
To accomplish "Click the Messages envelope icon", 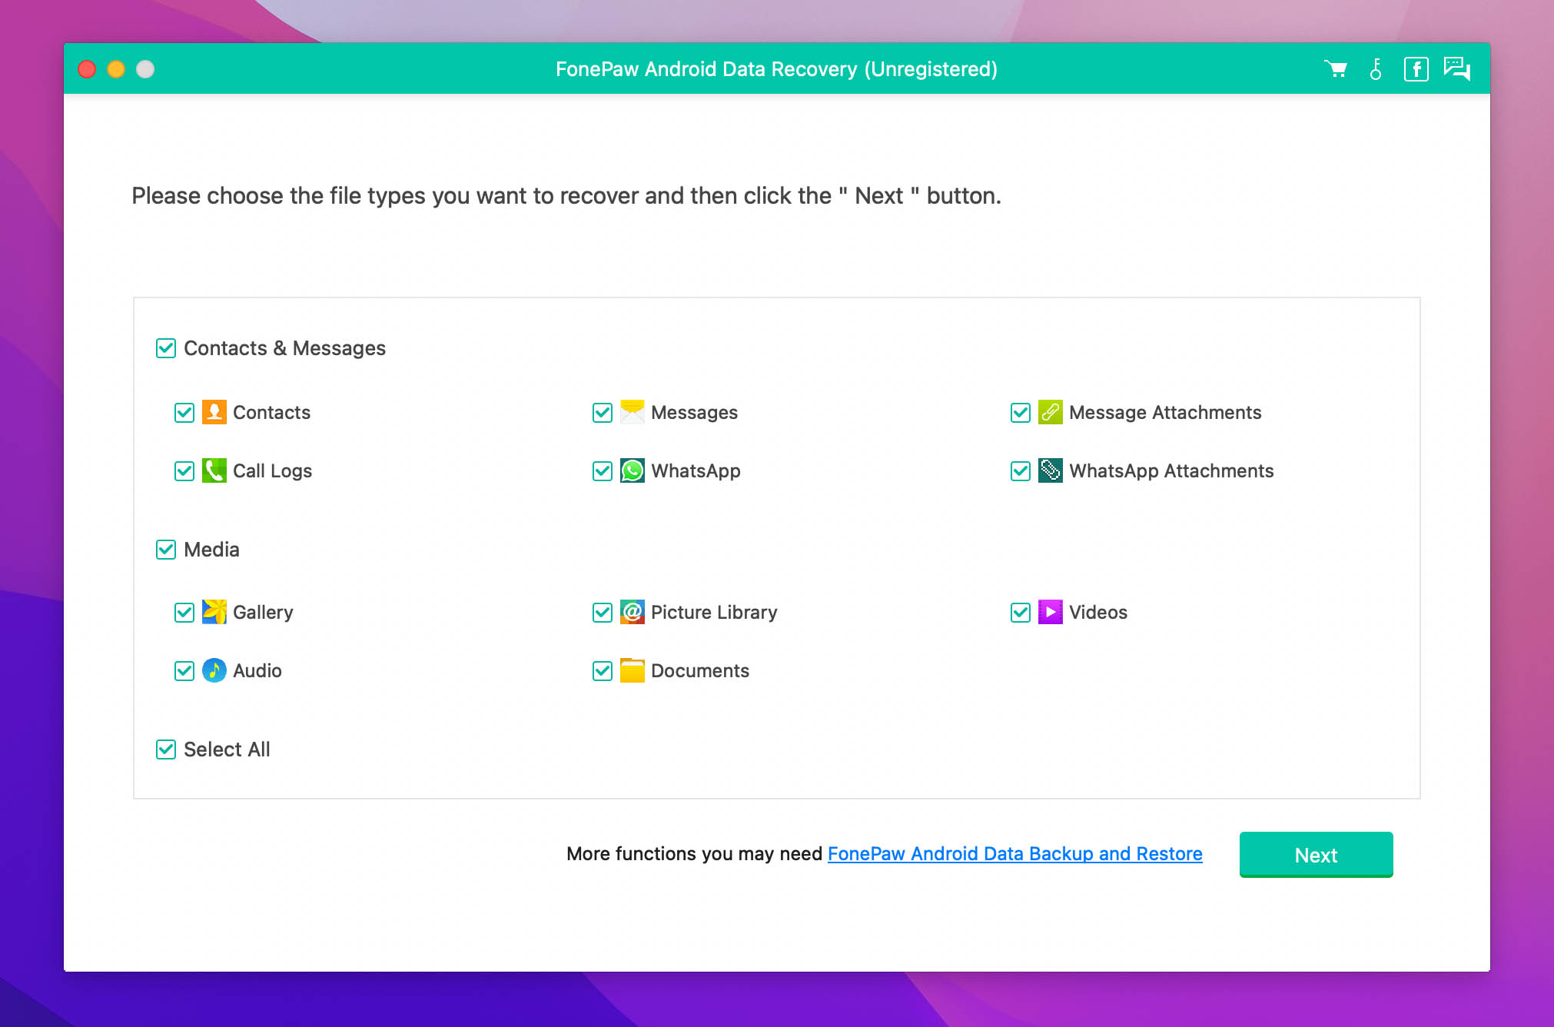I will (633, 413).
